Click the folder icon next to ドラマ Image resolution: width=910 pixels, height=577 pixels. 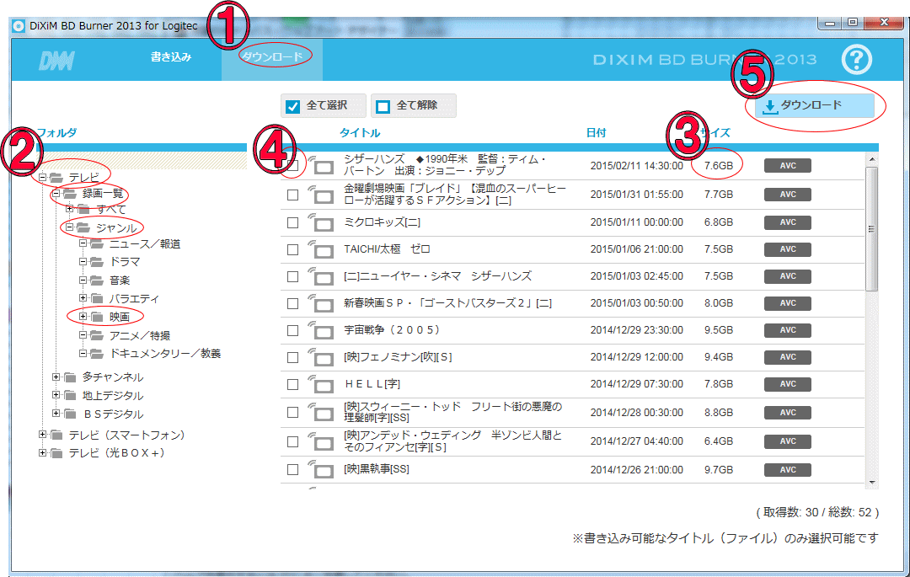click(97, 262)
